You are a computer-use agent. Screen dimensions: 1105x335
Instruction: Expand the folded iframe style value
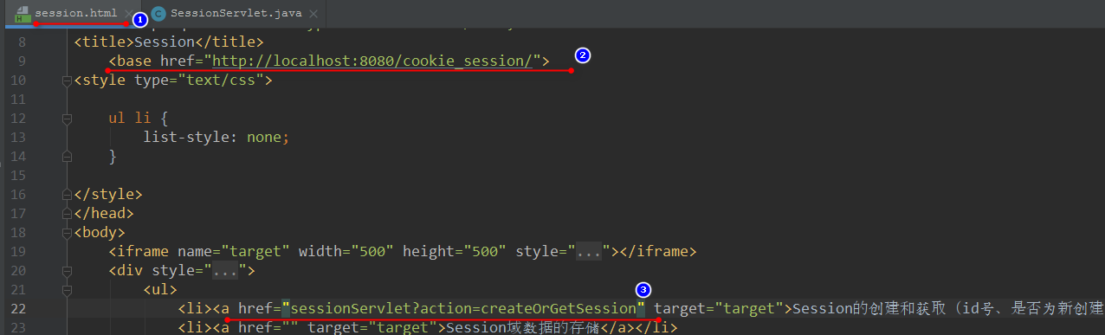(x=589, y=252)
